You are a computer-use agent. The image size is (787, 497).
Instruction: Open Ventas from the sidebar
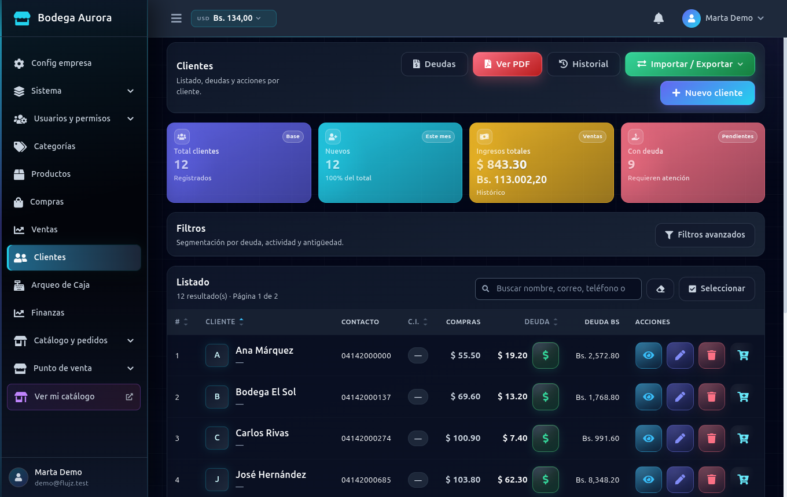click(x=74, y=229)
